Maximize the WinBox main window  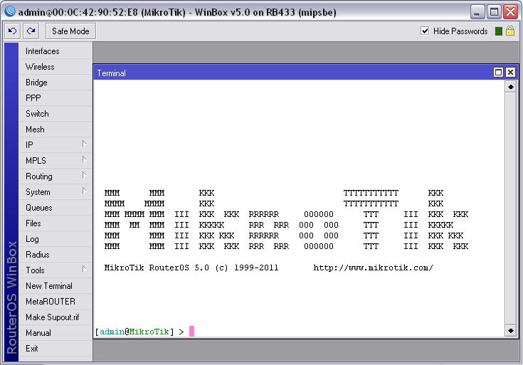point(494,12)
